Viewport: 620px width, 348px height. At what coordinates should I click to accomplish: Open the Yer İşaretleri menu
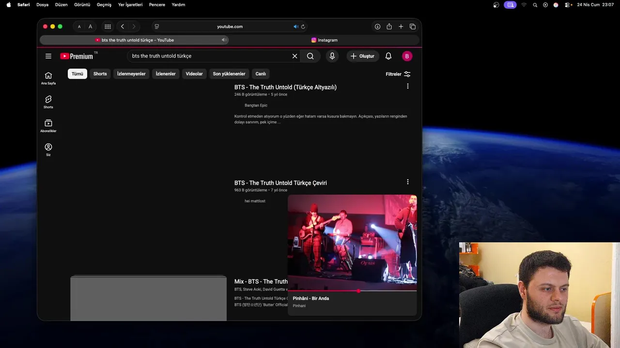130,5
